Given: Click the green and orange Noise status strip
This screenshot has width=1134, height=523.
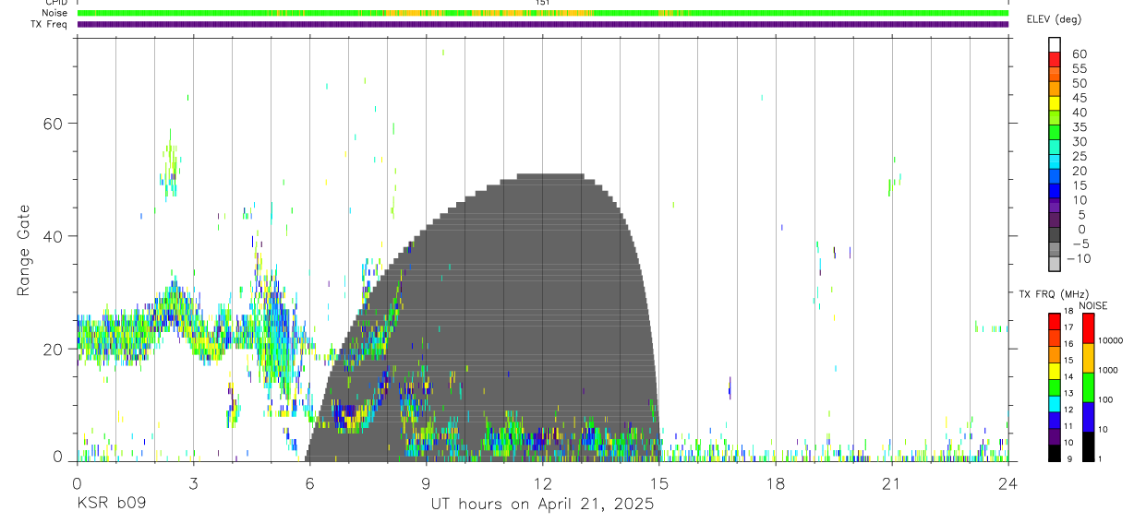Looking at the screenshot, I should [543, 13].
